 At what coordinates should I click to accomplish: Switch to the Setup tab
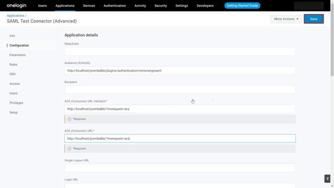click(14, 112)
